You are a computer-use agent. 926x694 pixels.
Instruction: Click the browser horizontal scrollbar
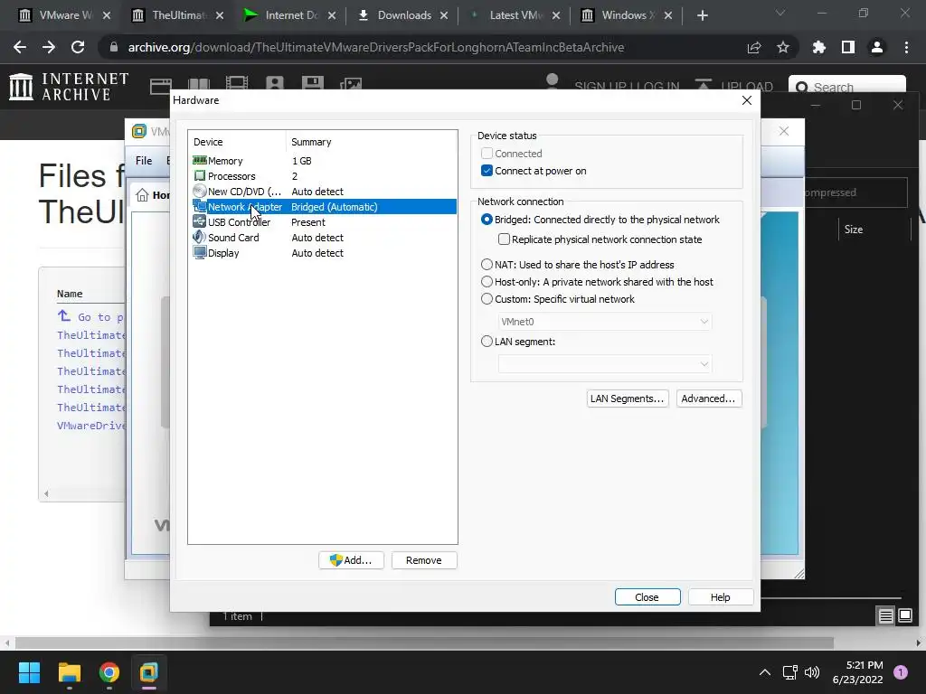pyautogui.click(x=424, y=642)
